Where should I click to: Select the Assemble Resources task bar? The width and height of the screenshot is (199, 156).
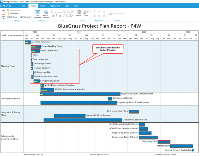(x=28, y=42)
